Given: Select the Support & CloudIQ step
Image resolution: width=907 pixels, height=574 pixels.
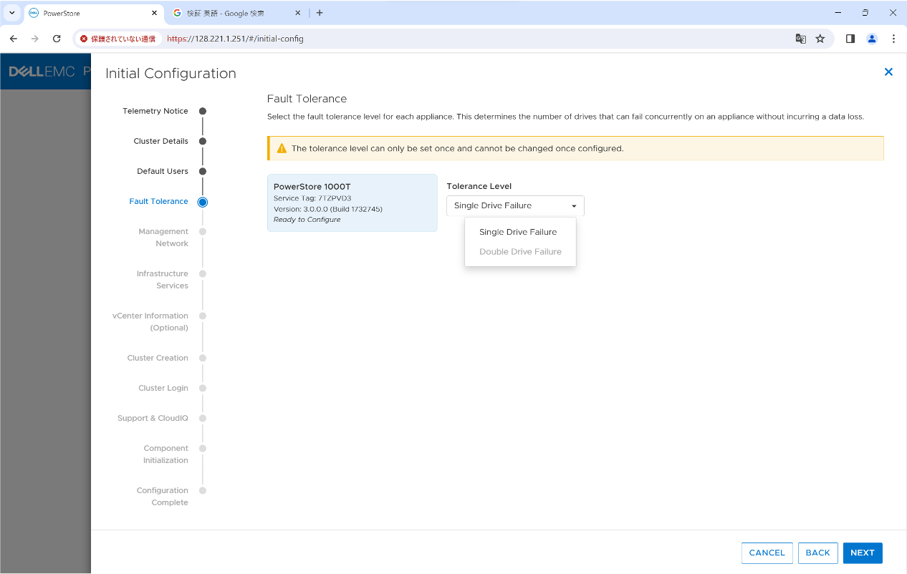Looking at the screenshot, I should 153,418.
